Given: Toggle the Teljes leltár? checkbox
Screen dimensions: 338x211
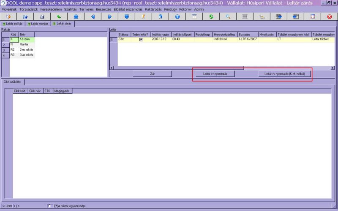Looking at the screenshot, I should [141, 40].
